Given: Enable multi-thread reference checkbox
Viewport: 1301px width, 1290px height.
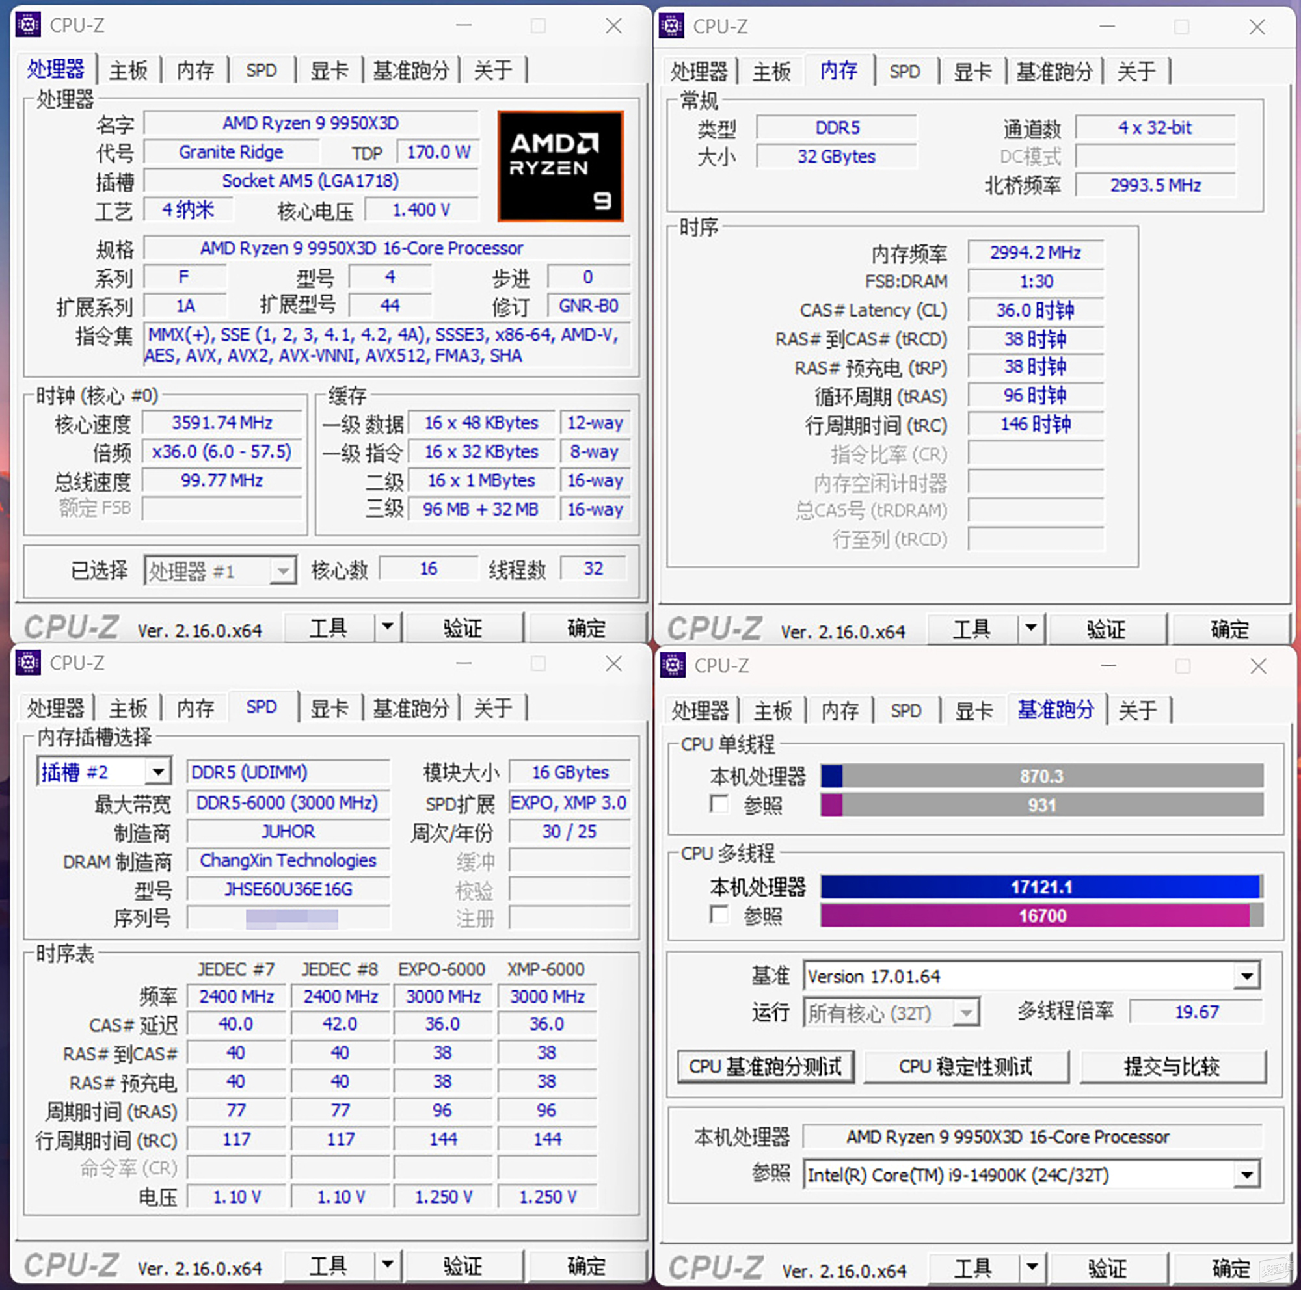Looking at the screenshot, I should coord(719,914).
